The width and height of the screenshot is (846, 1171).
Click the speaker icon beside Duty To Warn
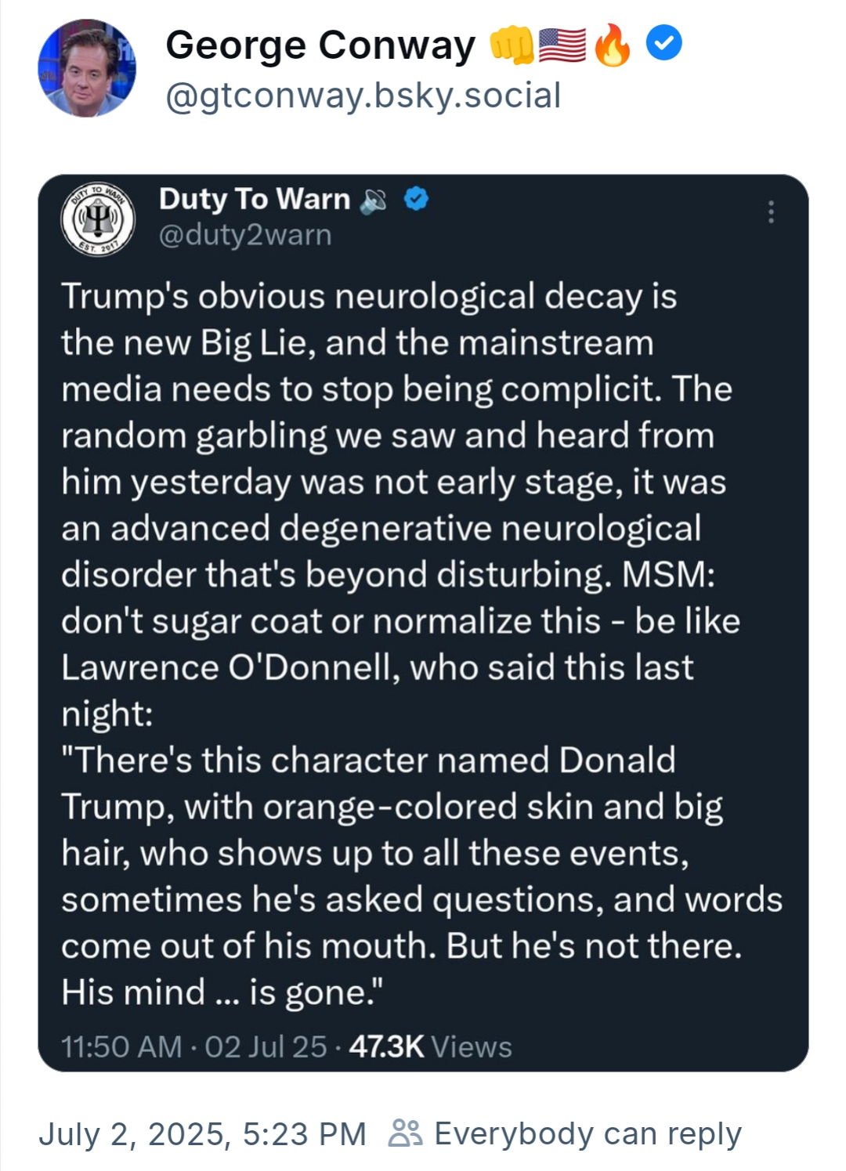(x=373, y=201)
